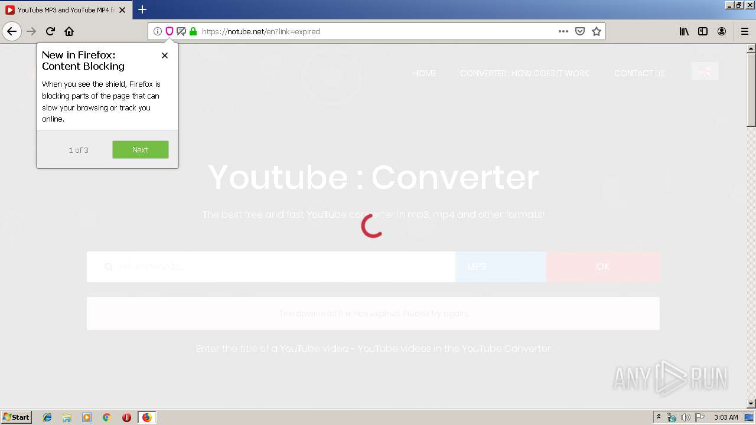Screen dimensions: 756x425
Task: Show sidebars button
Action: tap(703, 31)
